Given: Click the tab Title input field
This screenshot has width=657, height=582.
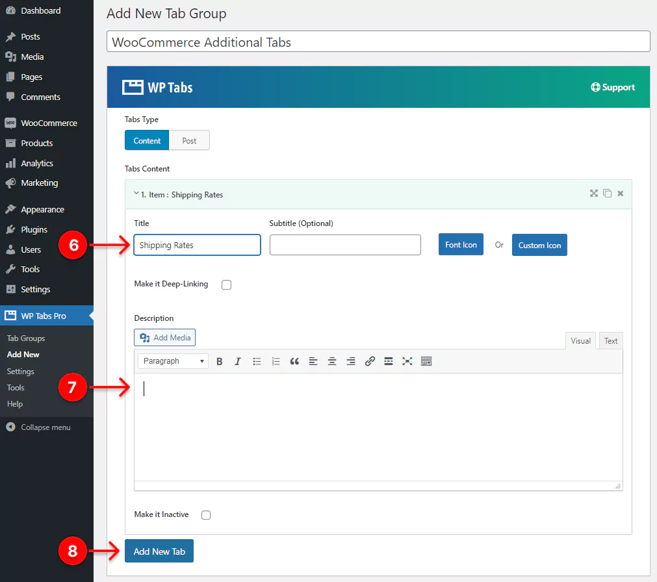Looking at the screenshot, I should (x=197, y=245).
